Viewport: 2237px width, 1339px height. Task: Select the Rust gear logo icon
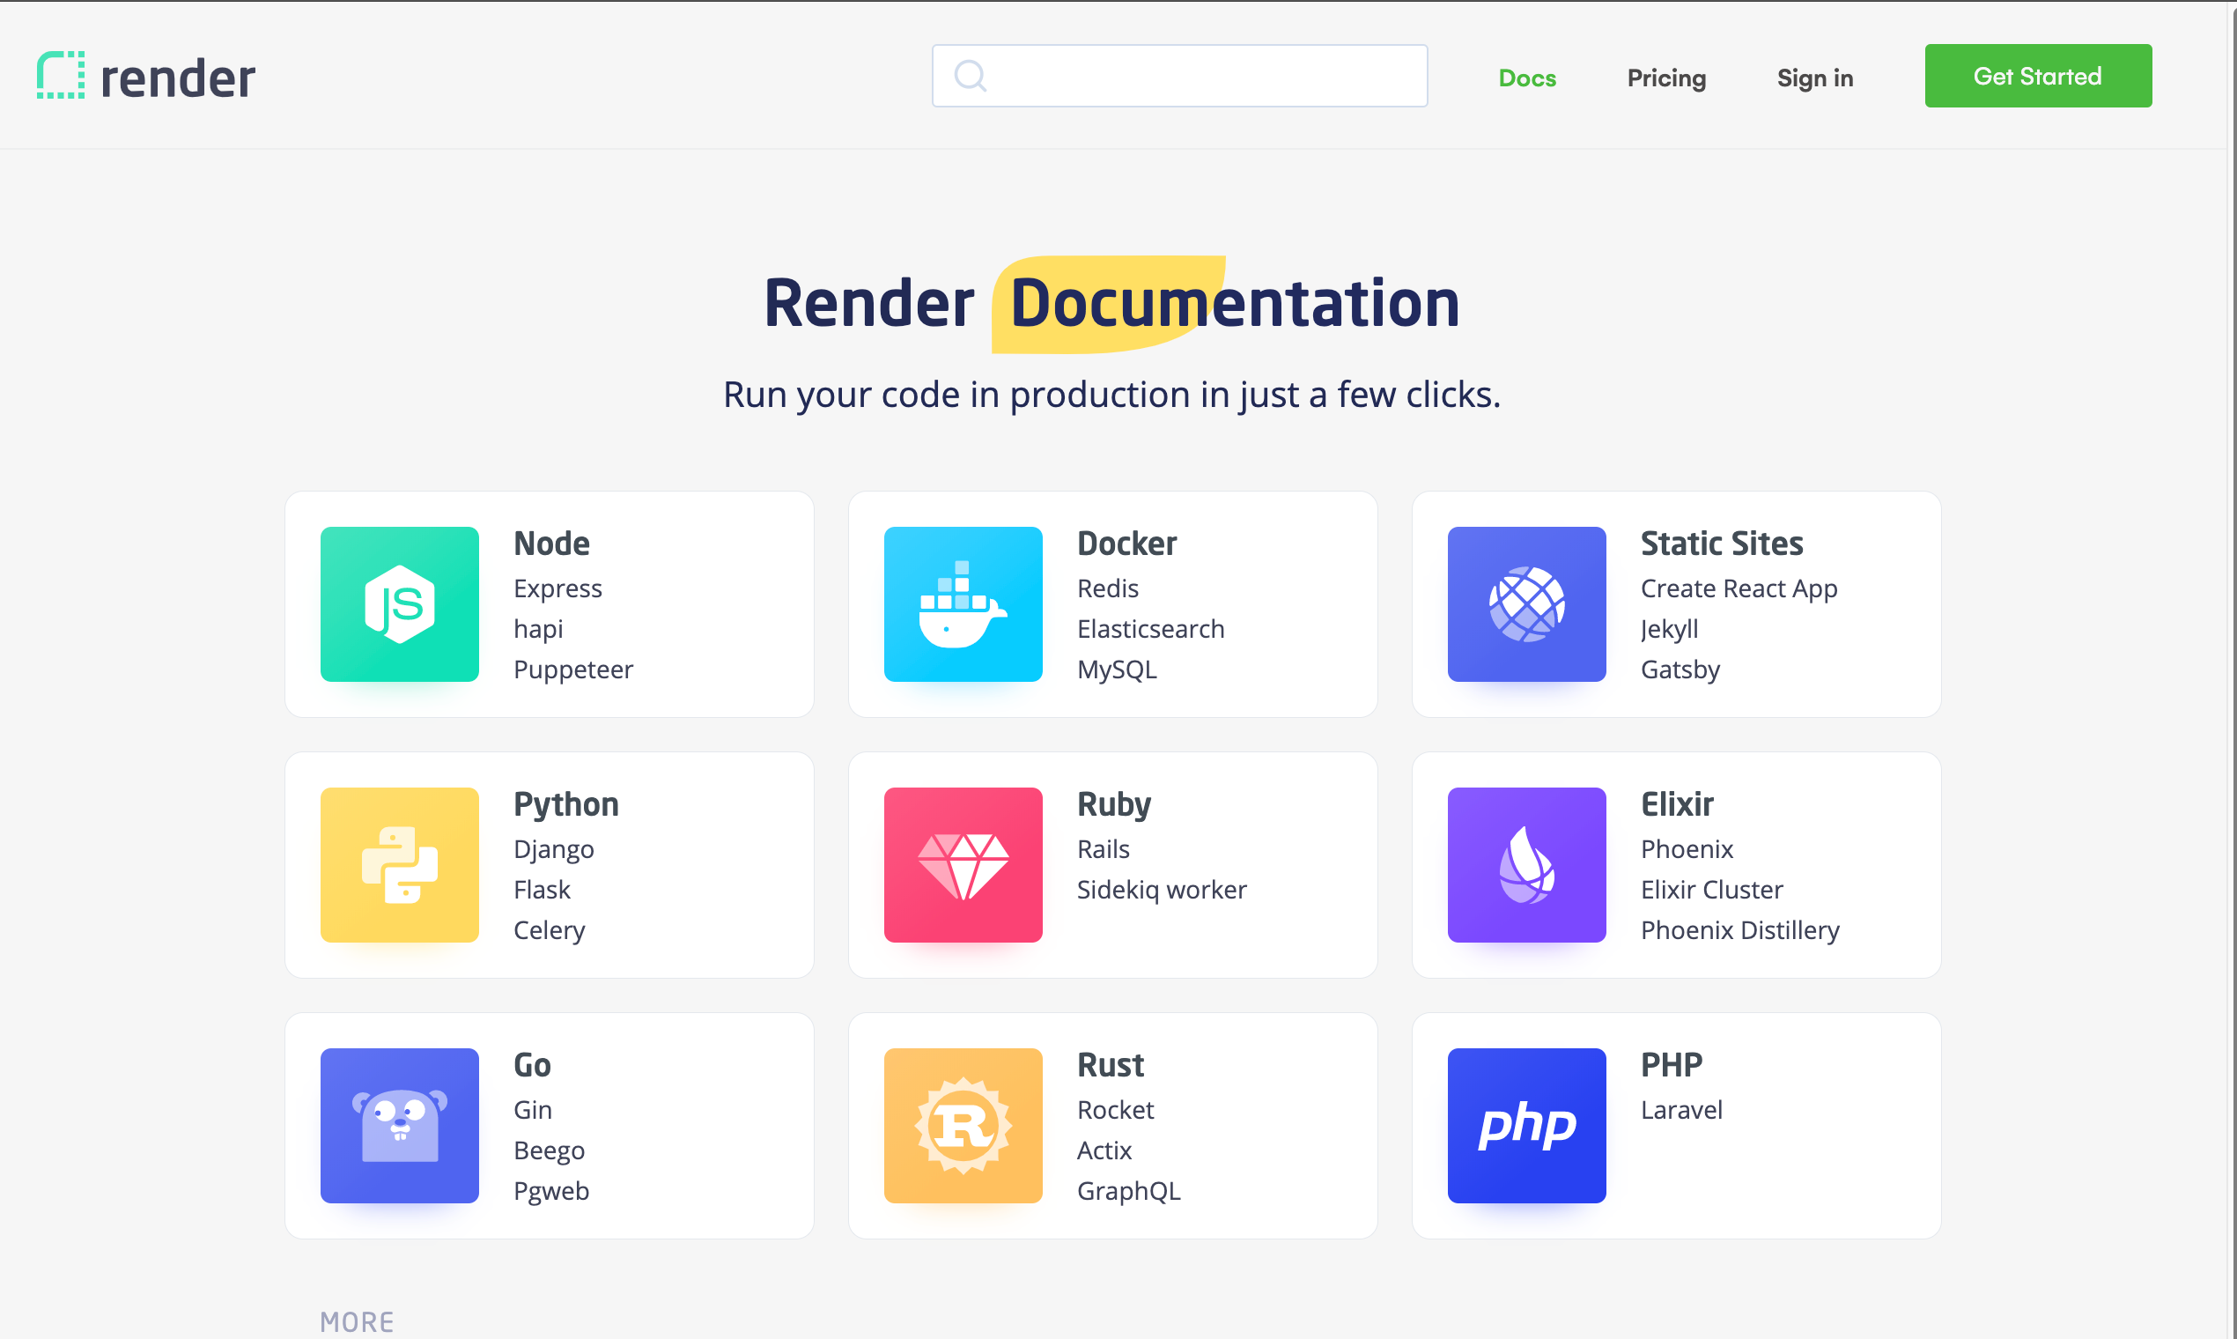(x=963, y=1124)
